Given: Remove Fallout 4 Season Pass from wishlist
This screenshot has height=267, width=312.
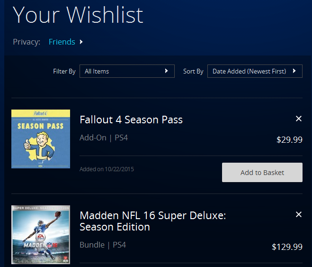Looking at the screenshot, I should click(299, 119).
